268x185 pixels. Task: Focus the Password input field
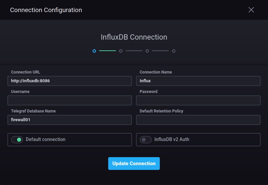pyautogui.click(x=198, y=100)
